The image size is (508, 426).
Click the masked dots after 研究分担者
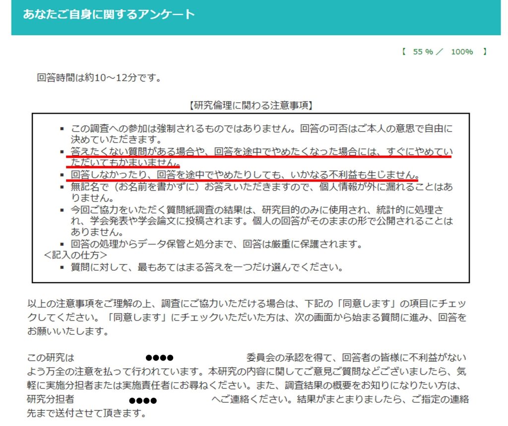pyautogui.click(x=143, y=400)
